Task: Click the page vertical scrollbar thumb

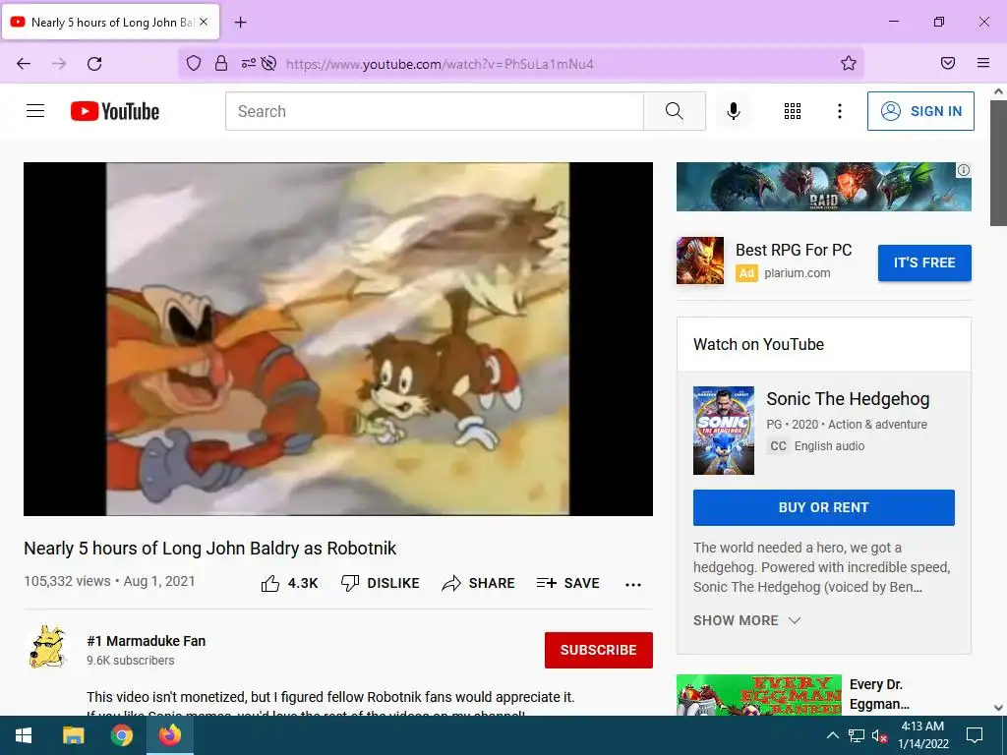Action: tap(998, 162)
